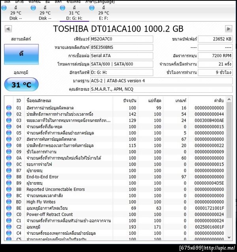The height and width of the screenshot is (252, 237).
Task: Click status orb for attribute ID C2
Action: [x=9, y=227]
